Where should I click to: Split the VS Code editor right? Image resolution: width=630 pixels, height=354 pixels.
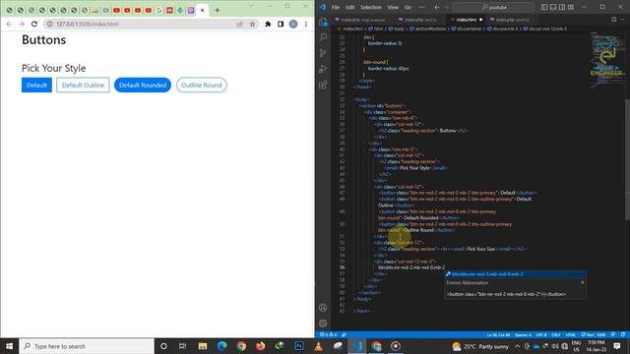[613, 20]
